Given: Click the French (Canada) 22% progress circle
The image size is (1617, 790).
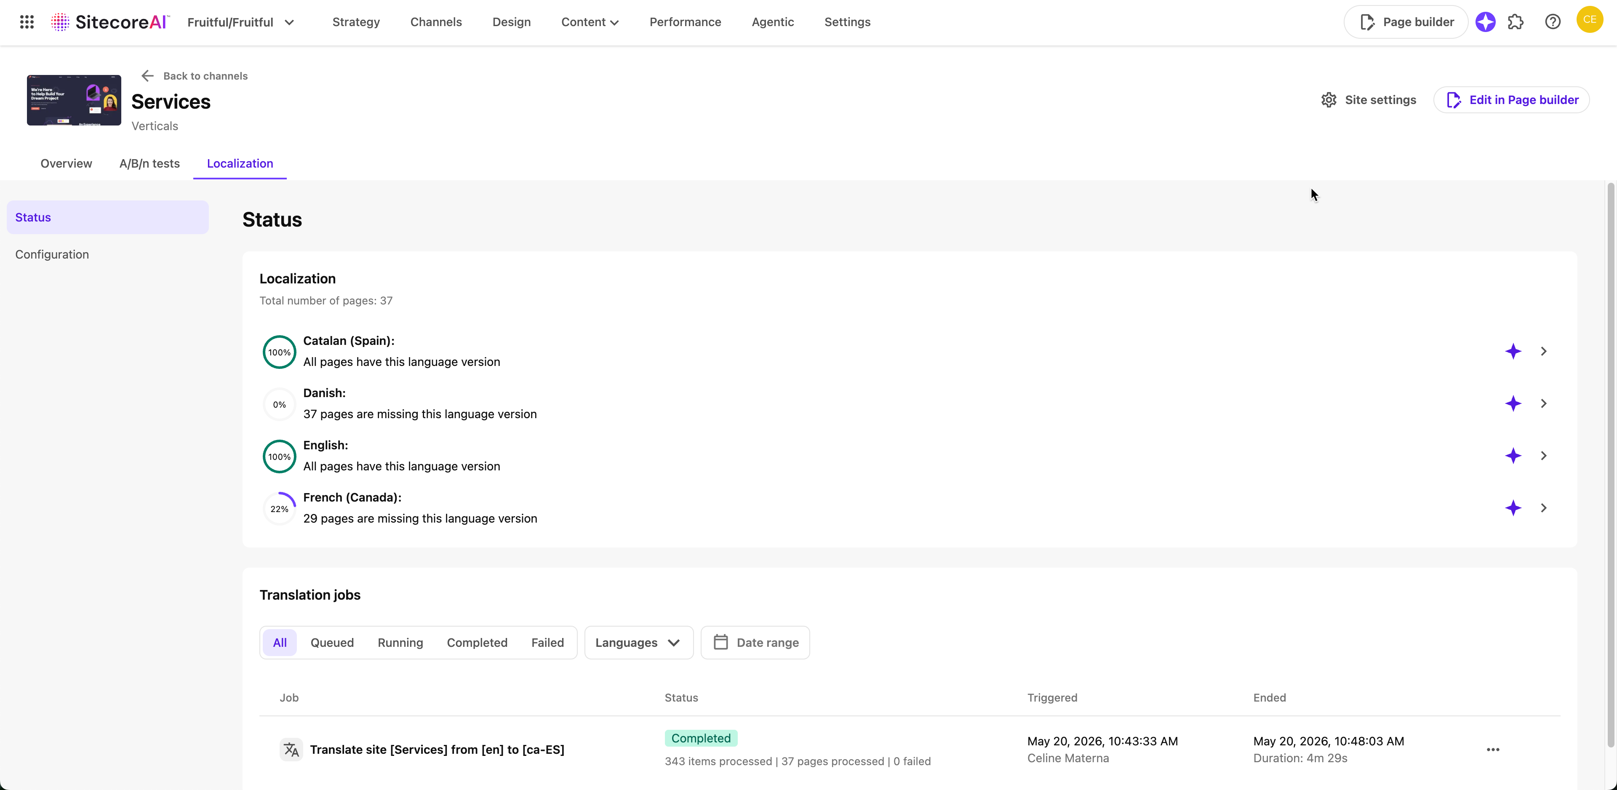Looking at the screenshot, I should coord(279,509).
